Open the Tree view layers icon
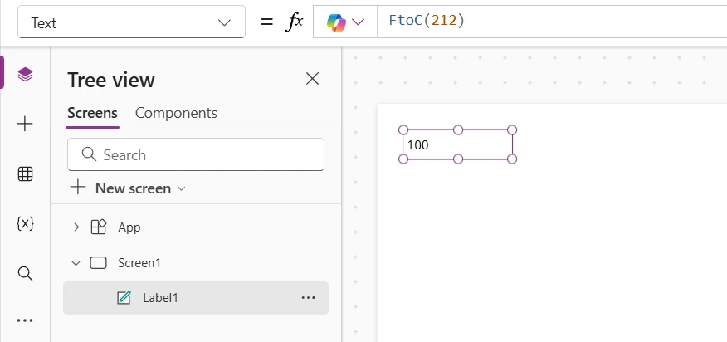The image size is (727, 342). 25,75
